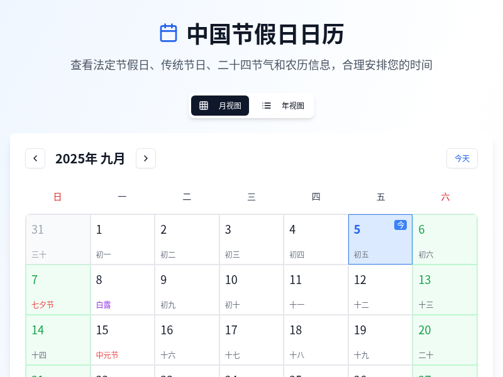Click the 一 Monday column header

(122, 197)
